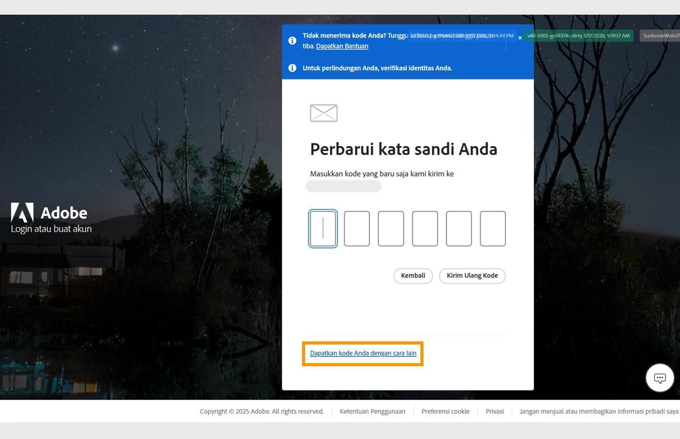The width and height of the screenshot is (680, 439).
Task: Click the green version badge 'v40-5005'
Action: tap(578, 36)
